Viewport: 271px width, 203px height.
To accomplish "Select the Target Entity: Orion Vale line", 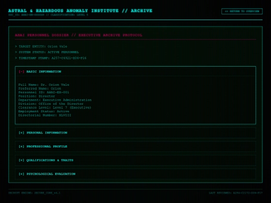I will pos(41,47).
